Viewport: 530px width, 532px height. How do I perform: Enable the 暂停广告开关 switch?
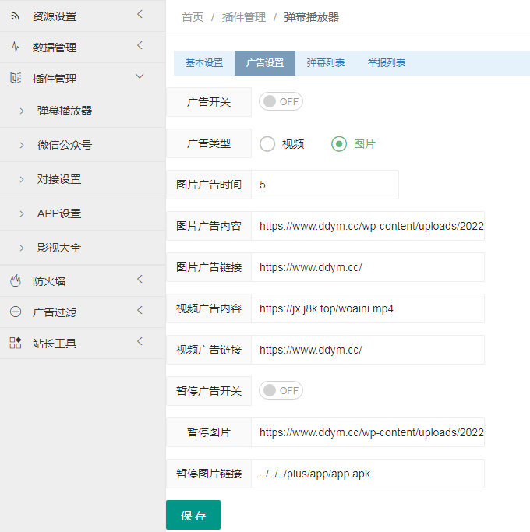point(281,391)
